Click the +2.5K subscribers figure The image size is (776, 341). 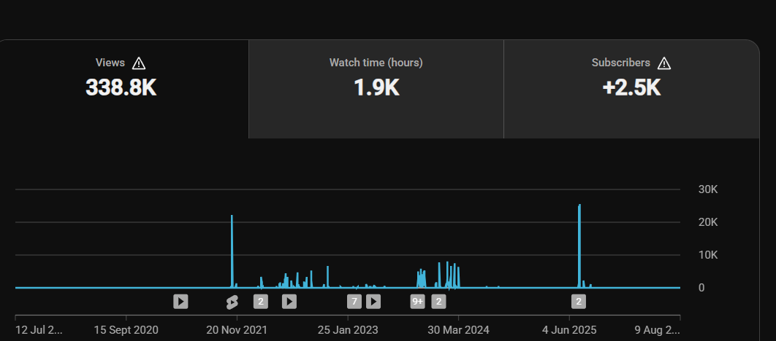631,88
